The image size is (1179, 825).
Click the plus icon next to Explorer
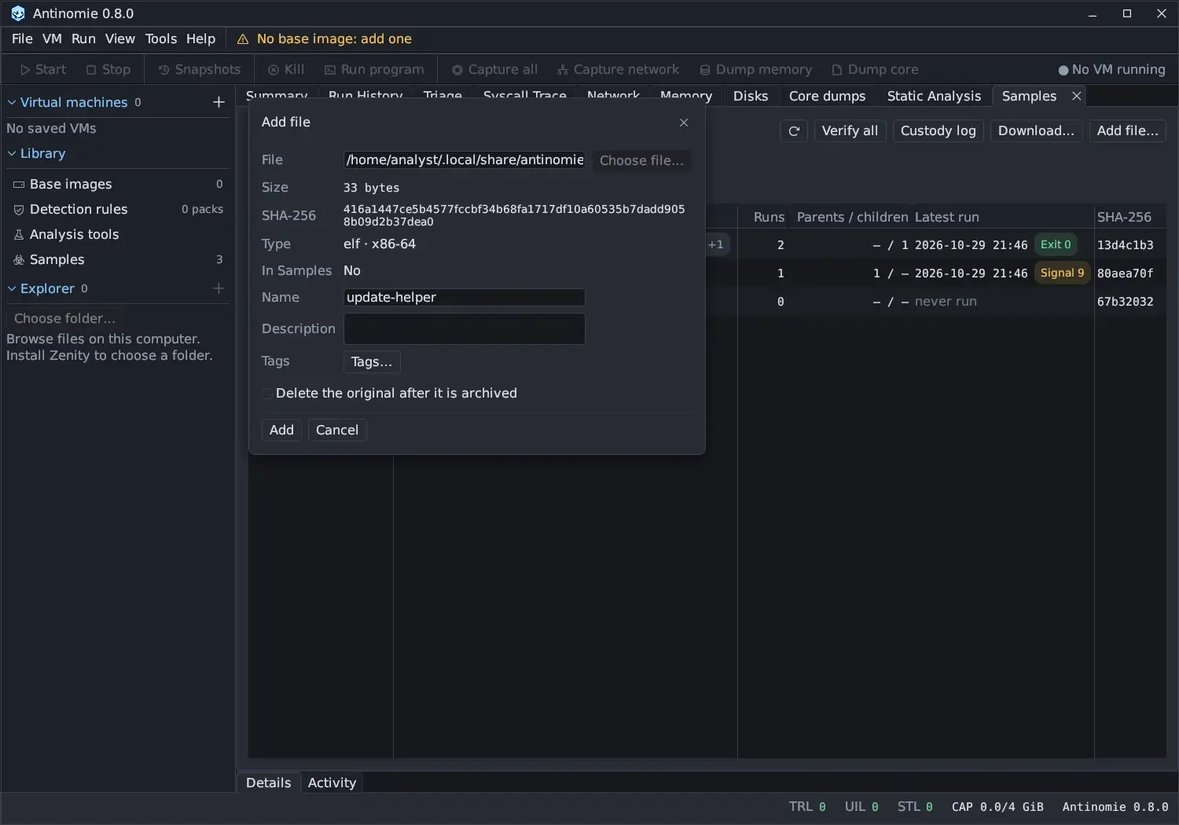pyautogui.click(x=219, y=288)
